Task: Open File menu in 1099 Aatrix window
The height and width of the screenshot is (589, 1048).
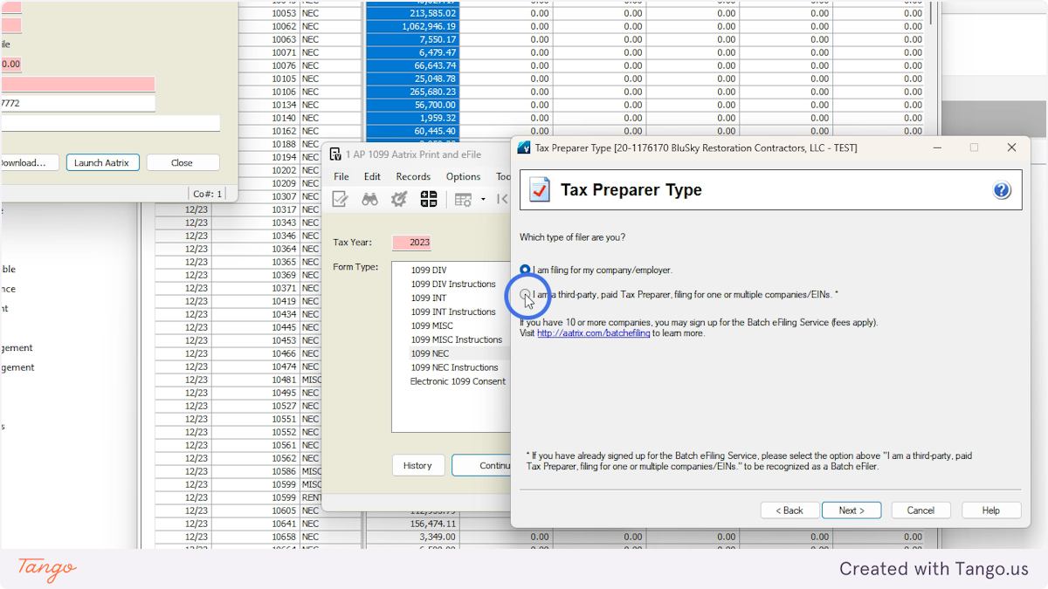Action: [x=341, y=176]
